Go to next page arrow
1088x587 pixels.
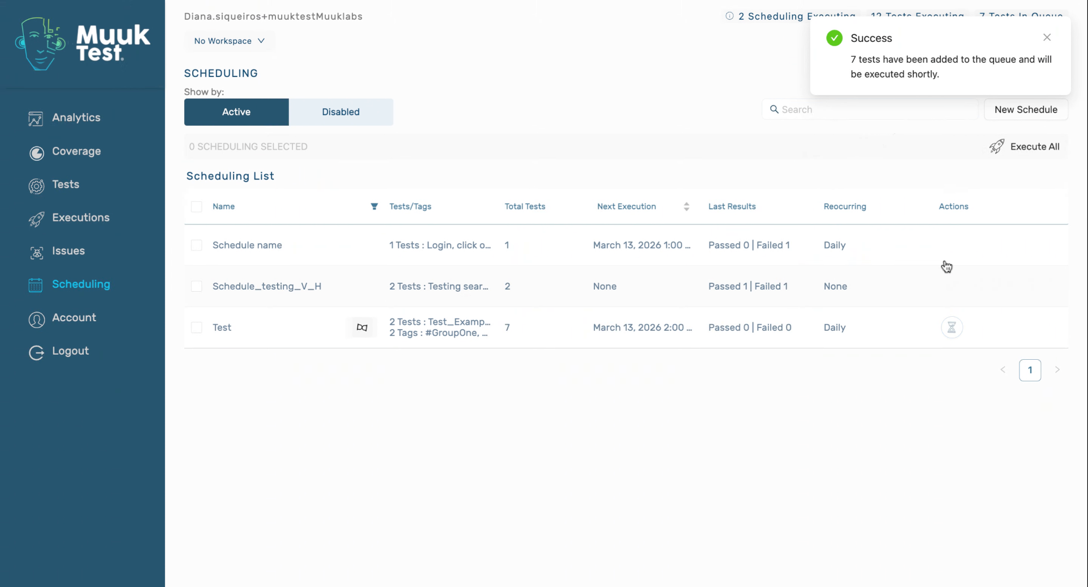pyautogui.click(x=1057, y=370)
